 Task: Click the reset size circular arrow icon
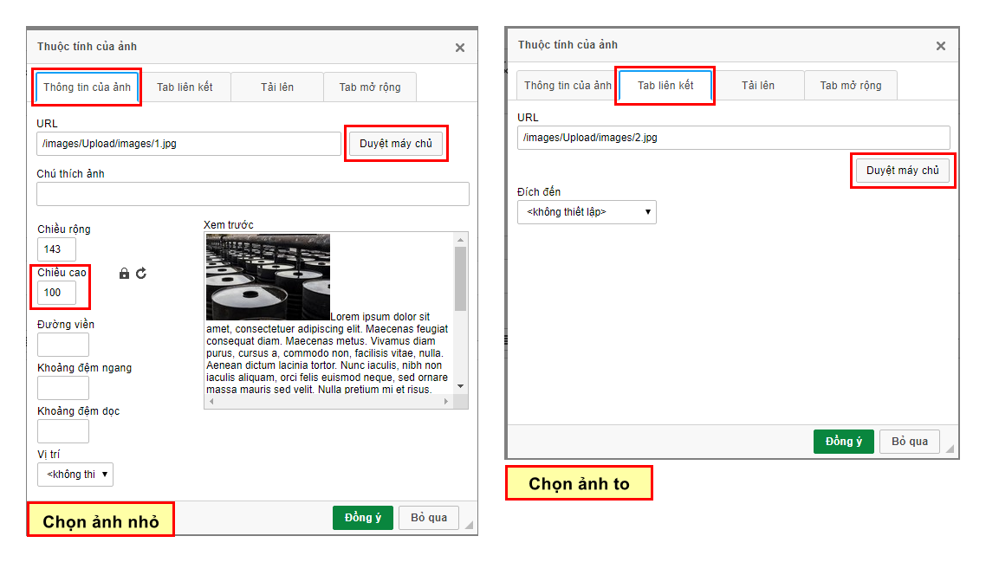(x=141, y=274)
